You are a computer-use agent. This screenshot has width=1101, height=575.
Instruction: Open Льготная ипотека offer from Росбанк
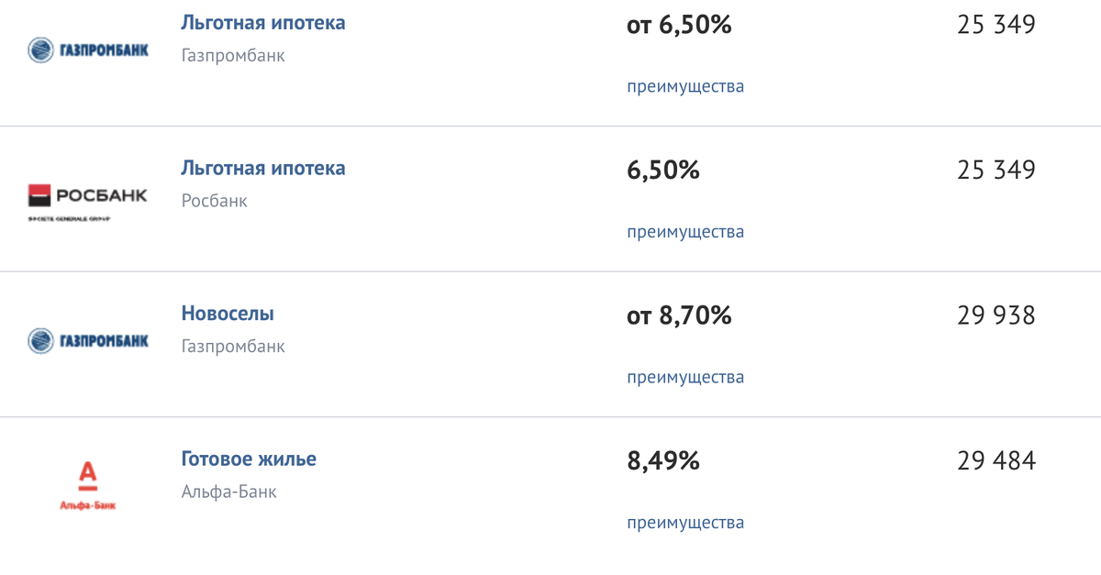pos(263,168)
